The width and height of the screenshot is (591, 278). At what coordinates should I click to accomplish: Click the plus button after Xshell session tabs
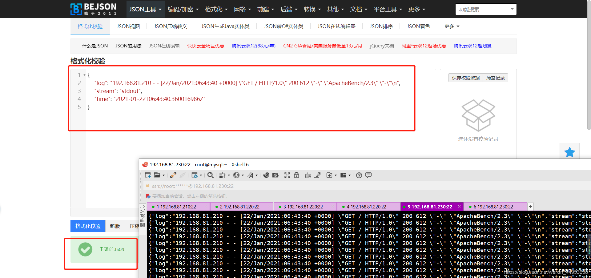531,207
